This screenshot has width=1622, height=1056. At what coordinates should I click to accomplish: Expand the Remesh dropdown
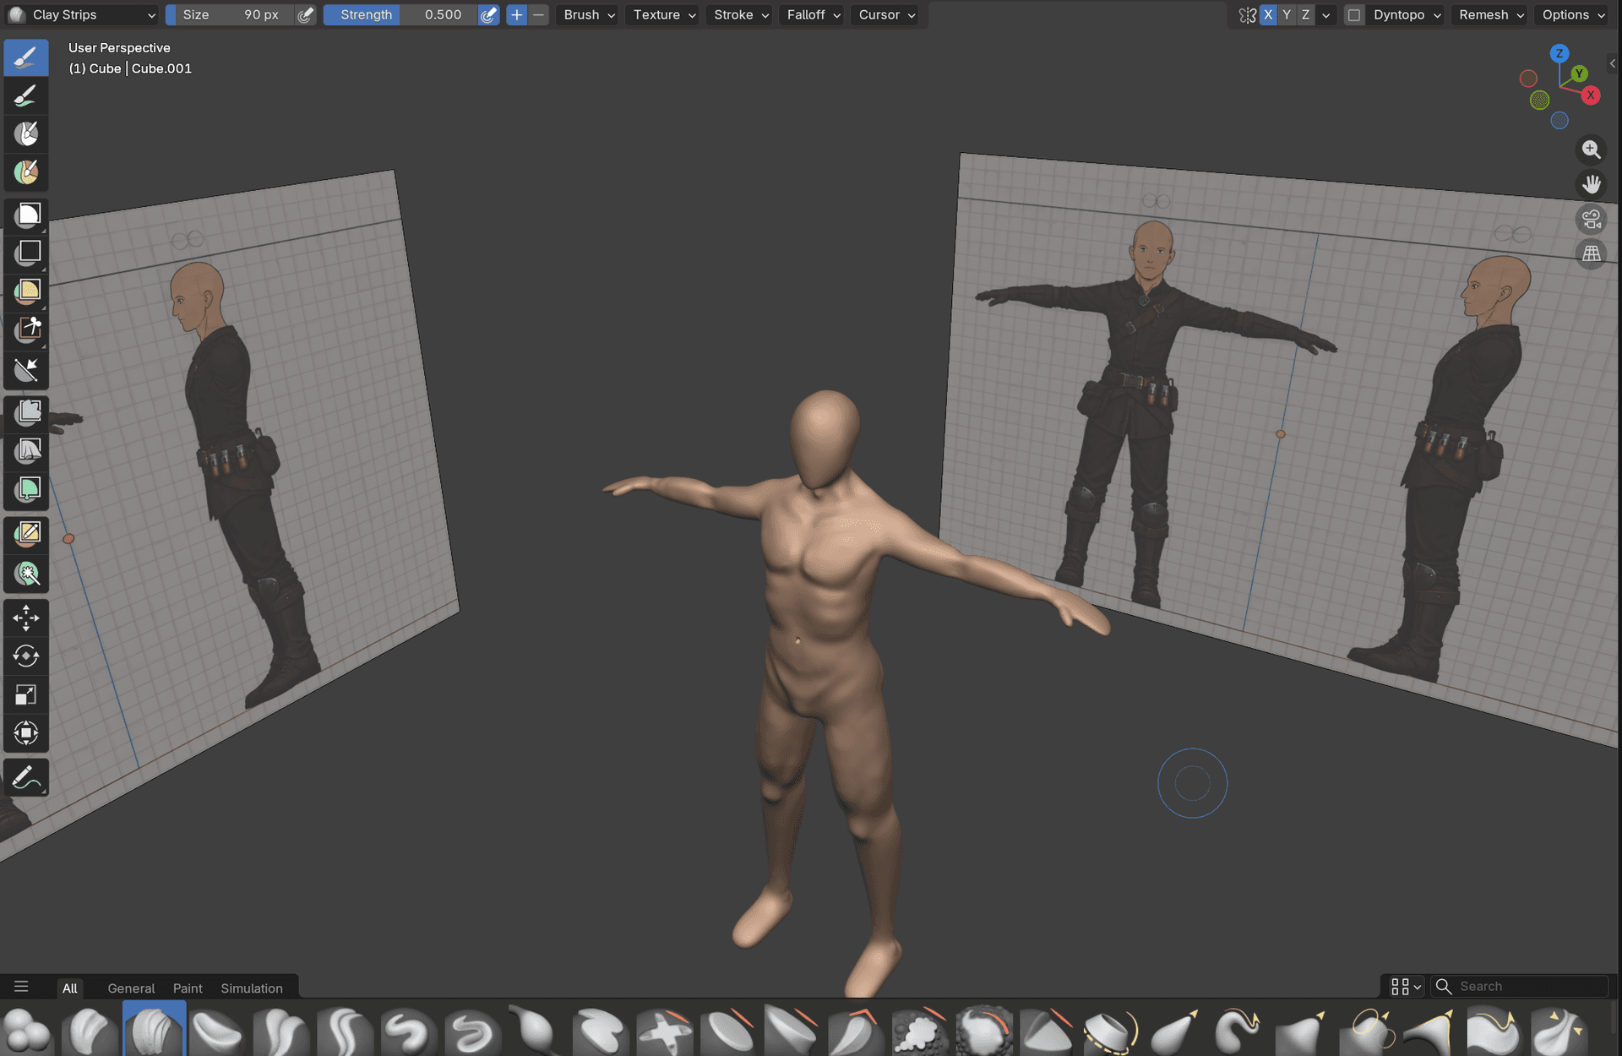(1491, 14)
